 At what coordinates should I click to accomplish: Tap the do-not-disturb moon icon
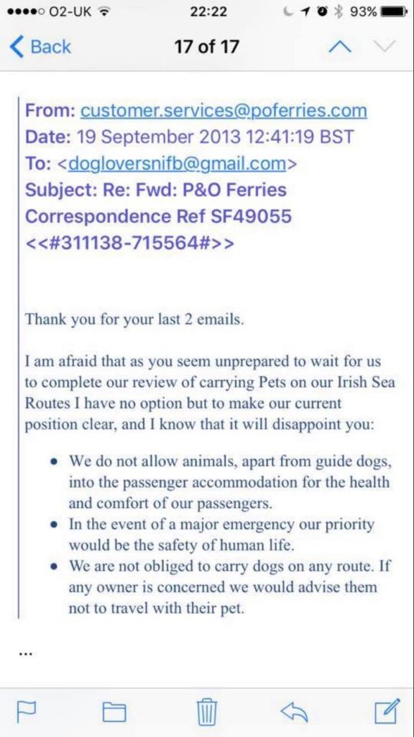tap(299, 12)
